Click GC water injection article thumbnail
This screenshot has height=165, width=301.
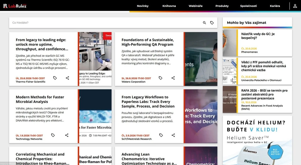229,43
